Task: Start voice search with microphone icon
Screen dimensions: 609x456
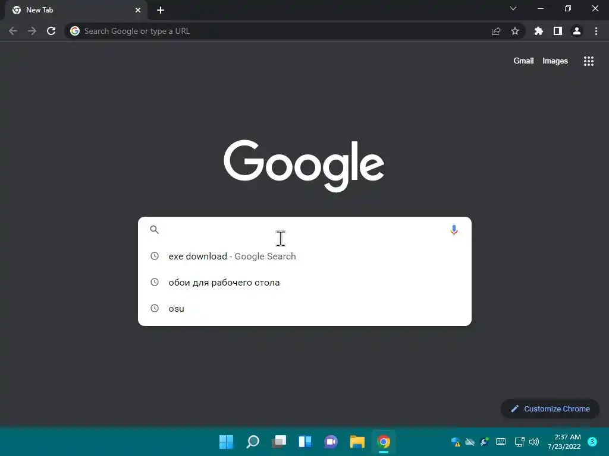Action: (454, 230)
